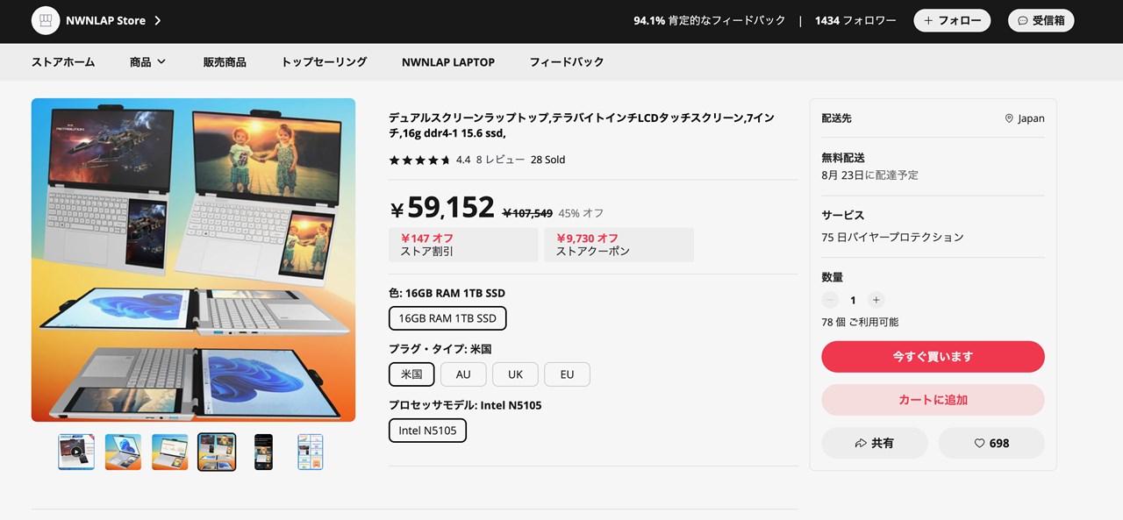The image size is (1123, 520).
Task: Play the video thumbnail in gallery
Action: (x=76, y=452)
